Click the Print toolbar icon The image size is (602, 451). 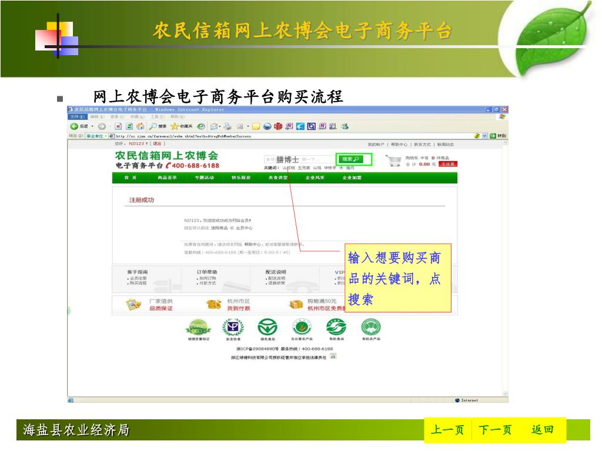228,126
